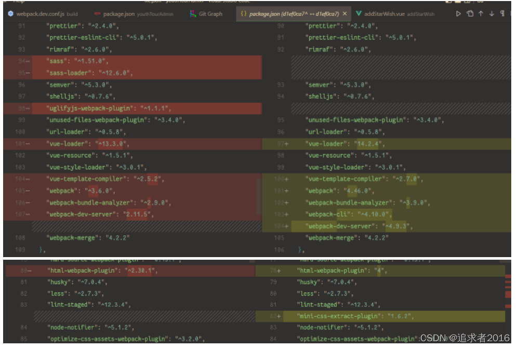
Task: Go to the previous change with up arrow
Action: 481,14
